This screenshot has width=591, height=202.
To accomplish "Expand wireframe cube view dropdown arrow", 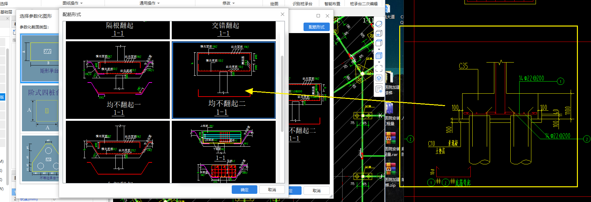I will [379, 49].
